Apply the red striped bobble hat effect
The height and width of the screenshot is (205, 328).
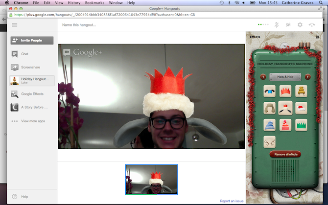pyautogui.click(x=285, y=125)
